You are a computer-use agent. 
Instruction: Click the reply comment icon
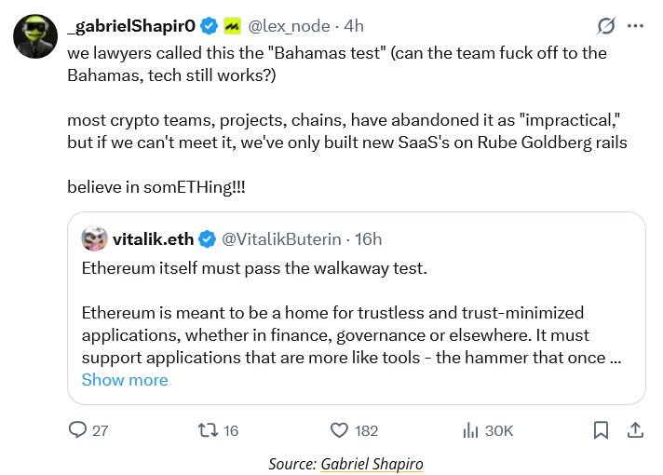pyautogui.click(x=78, y=430)
